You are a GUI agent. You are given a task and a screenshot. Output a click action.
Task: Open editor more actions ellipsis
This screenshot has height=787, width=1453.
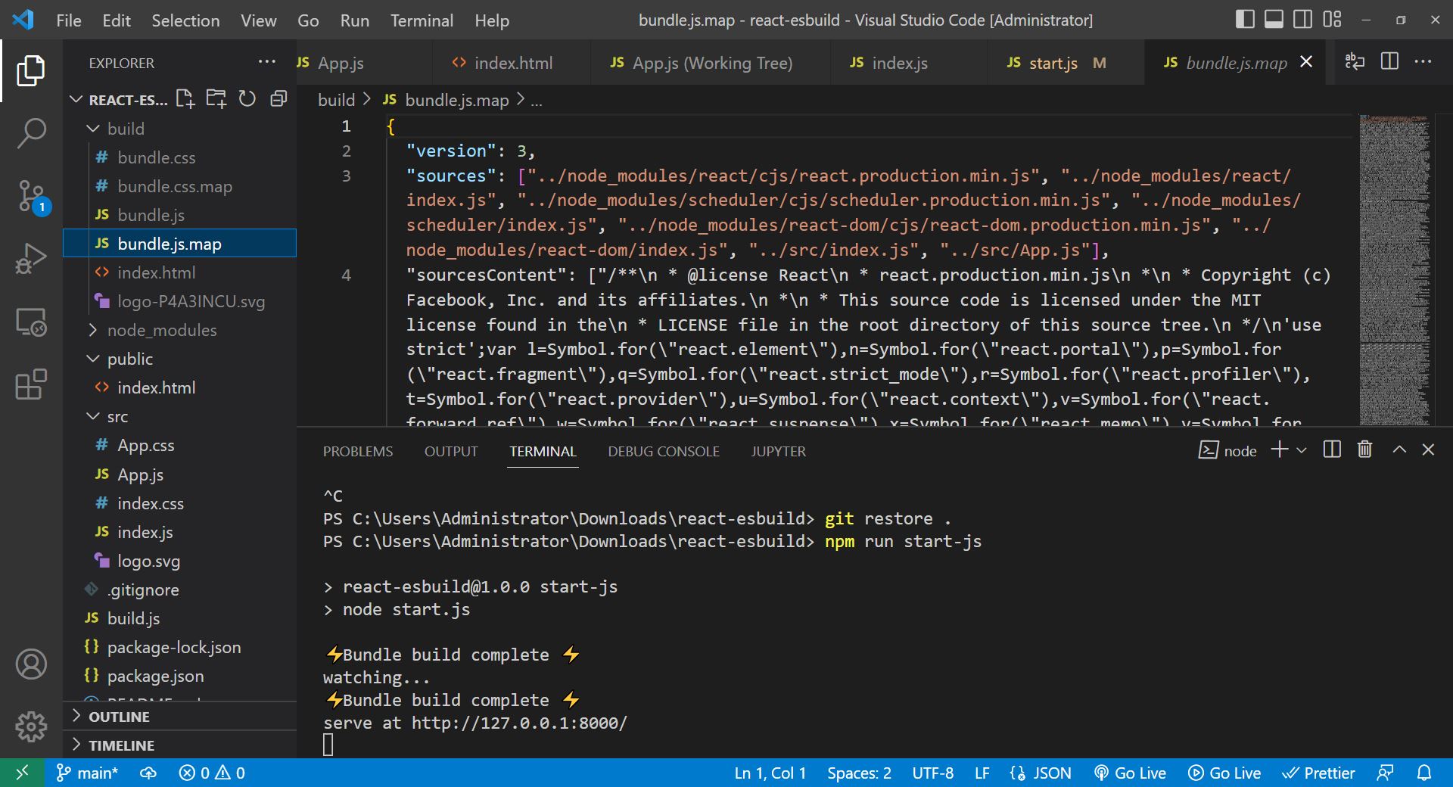pyautogui.click(x=1423, y=62)
